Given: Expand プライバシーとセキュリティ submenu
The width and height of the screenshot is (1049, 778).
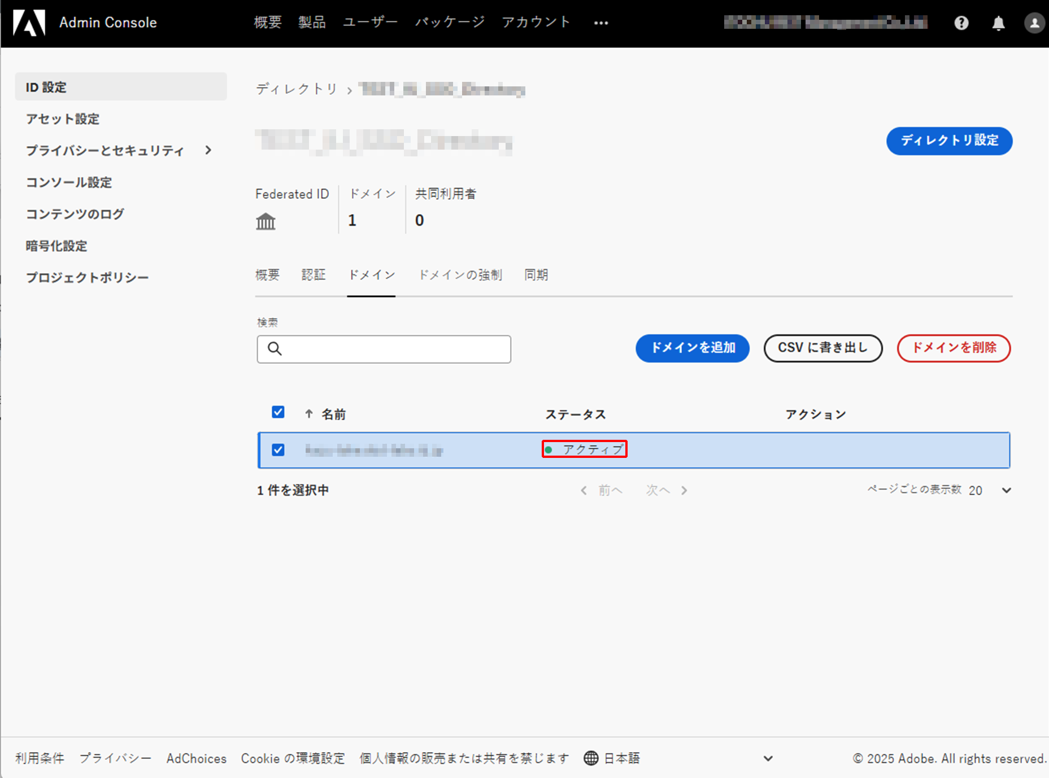Looking at the screenshot, I should coord(208,150).
